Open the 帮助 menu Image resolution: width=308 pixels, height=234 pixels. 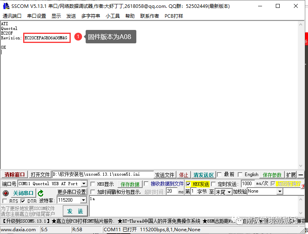pos(130,16)
